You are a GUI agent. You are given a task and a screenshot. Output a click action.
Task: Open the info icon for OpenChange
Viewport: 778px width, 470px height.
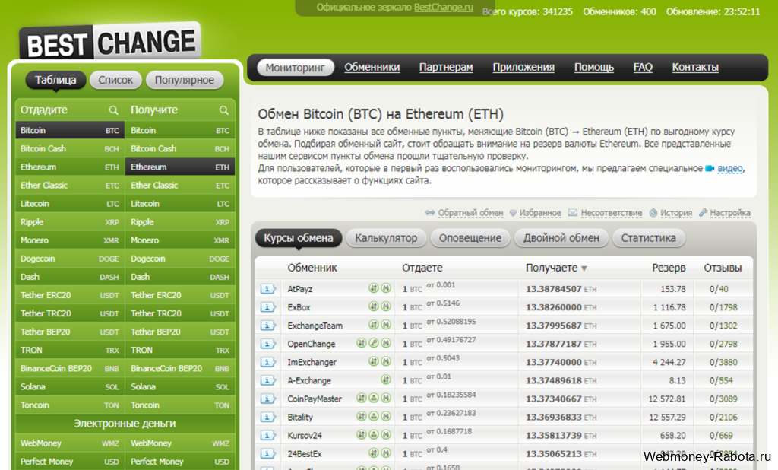pyautogui.click(x=267, y=344)
